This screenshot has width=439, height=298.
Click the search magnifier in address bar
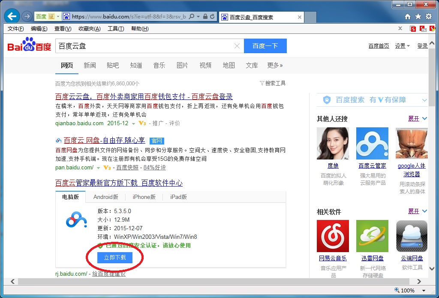point(192,17)
